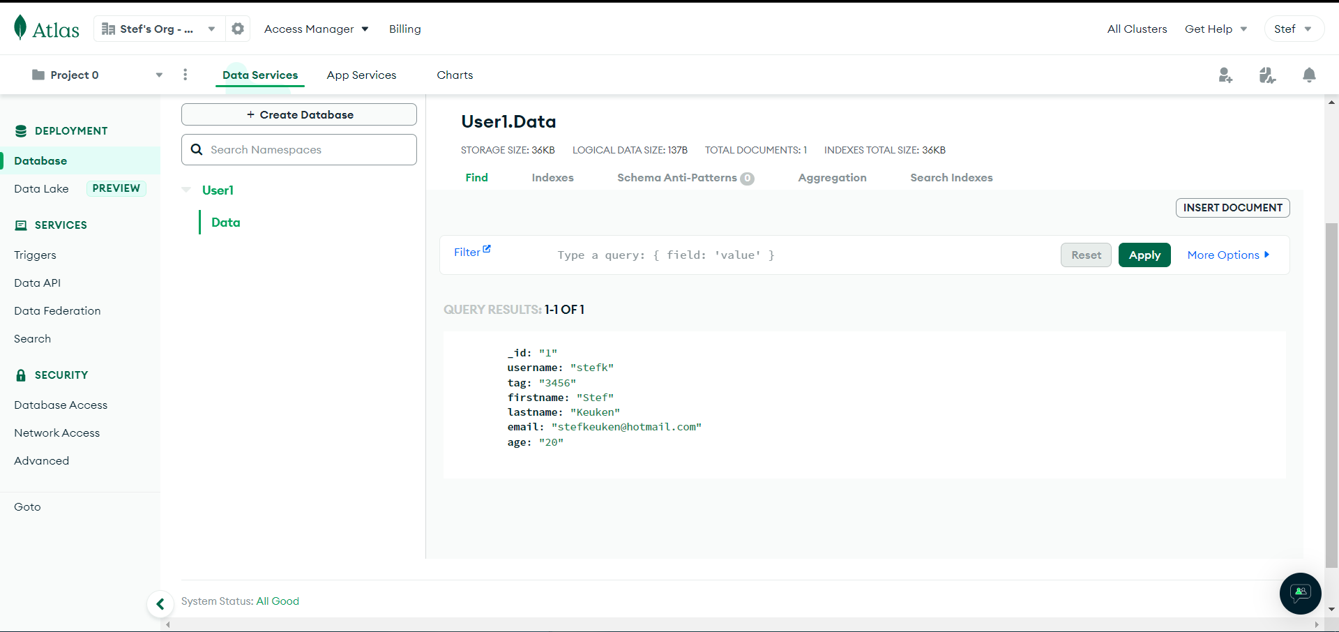Go to All Clusters
This screenshot has height=632, width=1339.
[1137, 29]
